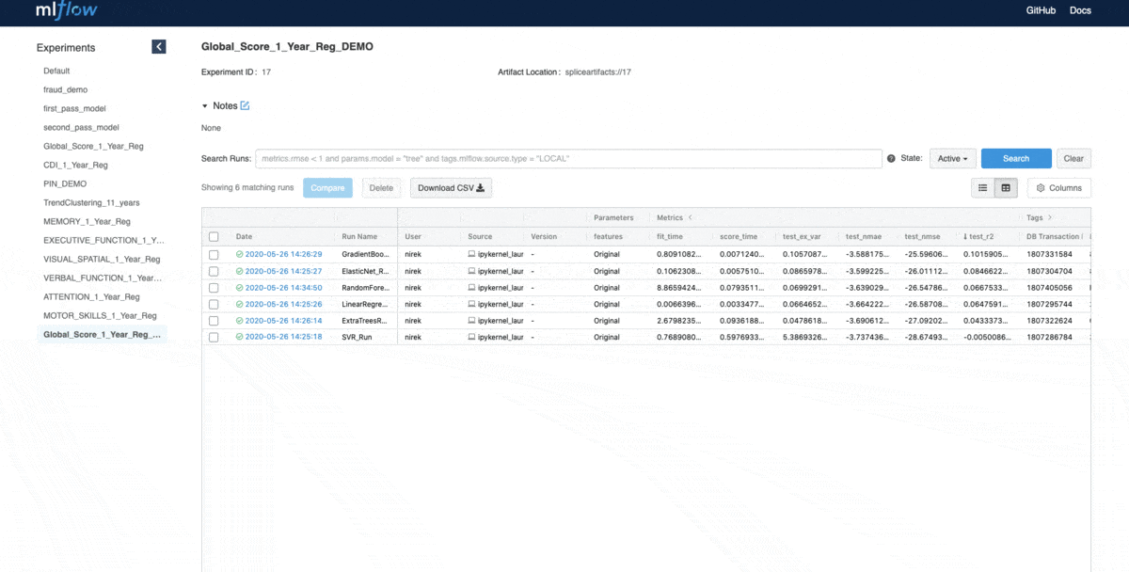Click test_r2 value -0.0050086 in SVR_Run row
The width and height of the screenshot is (1129, 572).
[x=986, y=337]
